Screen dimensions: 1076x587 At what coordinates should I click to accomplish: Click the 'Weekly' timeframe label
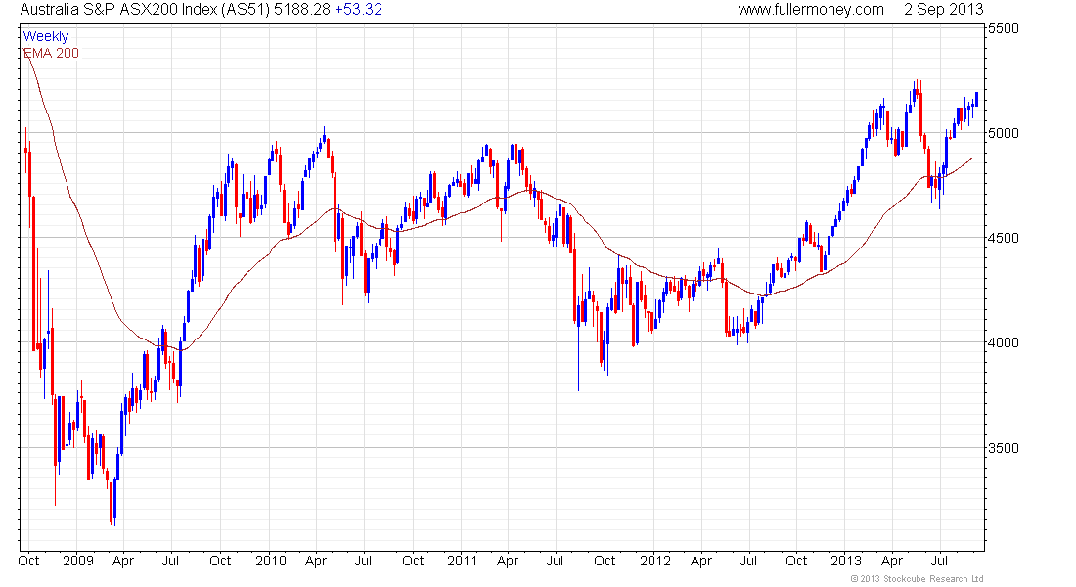click(46, 36)
